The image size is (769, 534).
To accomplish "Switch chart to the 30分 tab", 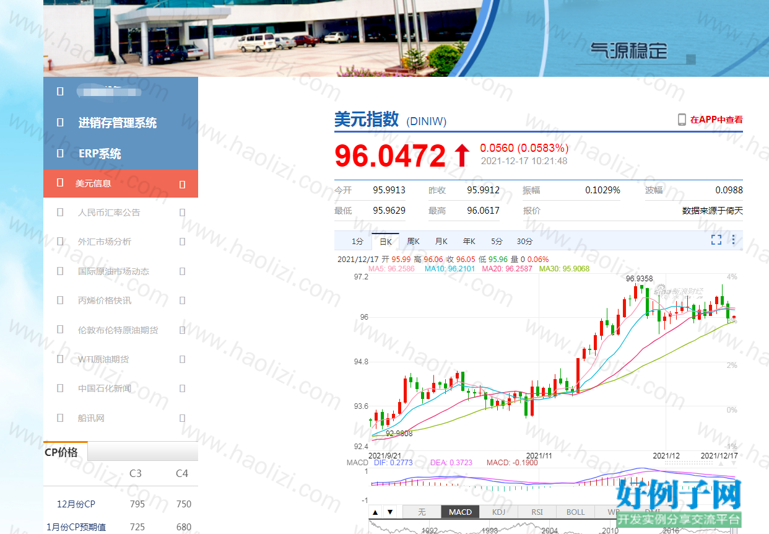I will 524,241.
